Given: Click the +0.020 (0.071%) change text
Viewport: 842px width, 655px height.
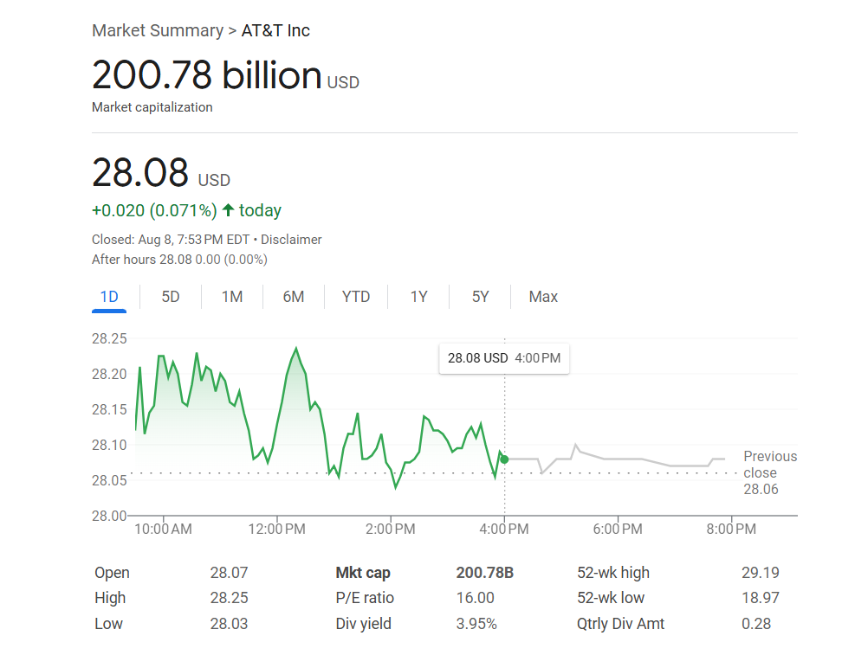Looking at the screenshot, I should (154, 210).
